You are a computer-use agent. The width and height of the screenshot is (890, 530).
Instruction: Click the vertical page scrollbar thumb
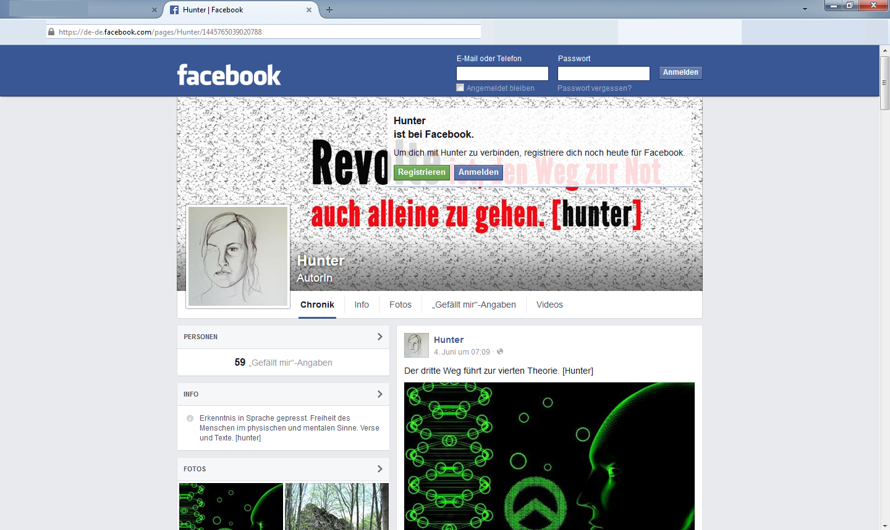tap(884, 83)
